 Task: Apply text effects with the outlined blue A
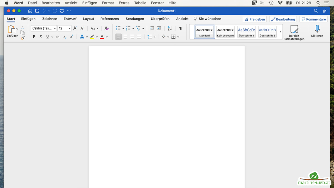82,37
